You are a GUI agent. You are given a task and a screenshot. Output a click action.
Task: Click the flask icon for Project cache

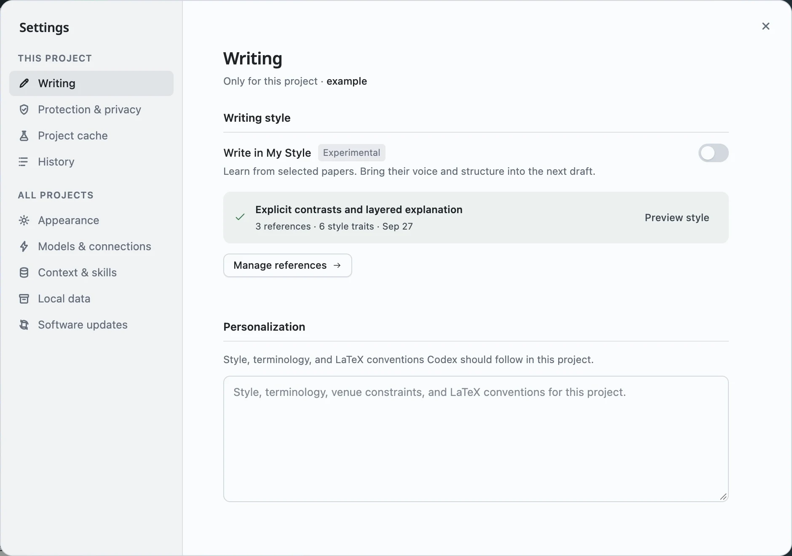tap(24, 136)
